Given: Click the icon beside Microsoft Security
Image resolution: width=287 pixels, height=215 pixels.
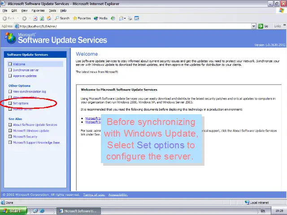Looking at the screenshot, I should tap(10, 136).
